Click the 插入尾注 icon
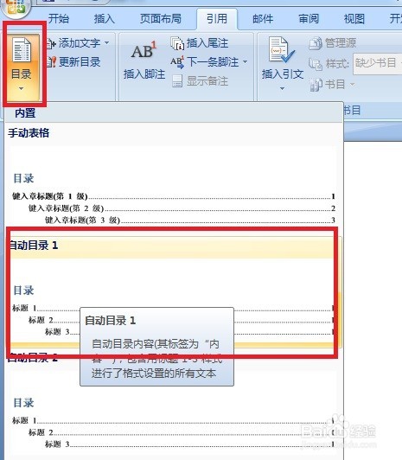This screenshot has width=402, height=460. 177,43
